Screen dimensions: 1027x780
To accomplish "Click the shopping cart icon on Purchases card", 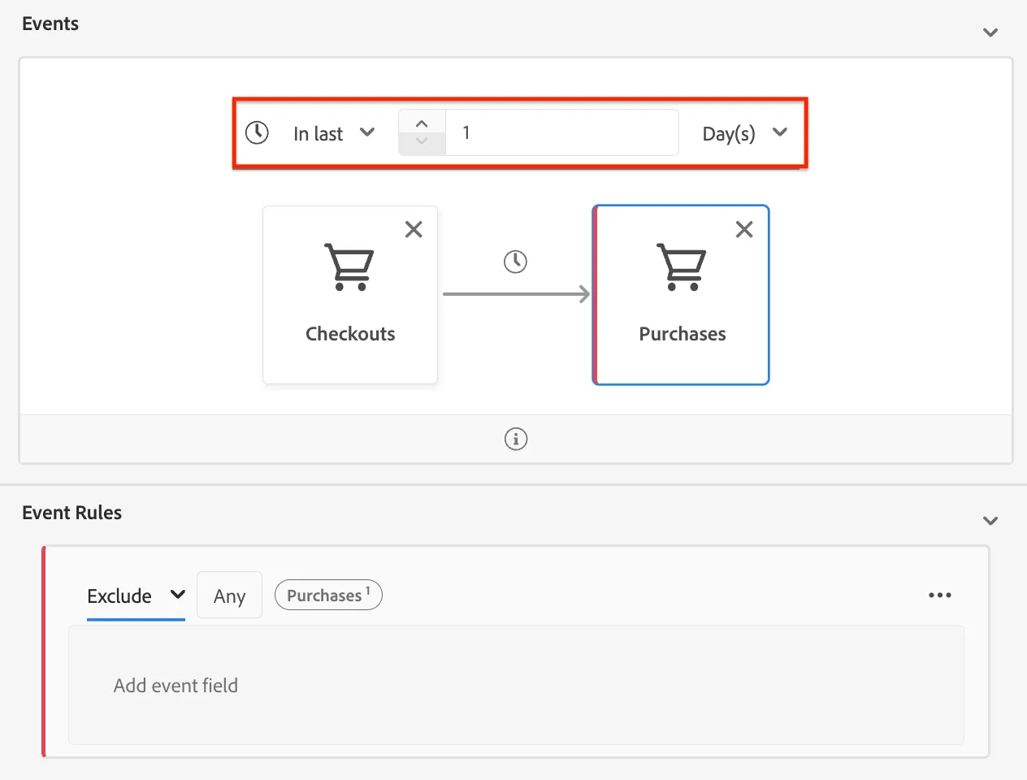I will click(x=682, y=266).
